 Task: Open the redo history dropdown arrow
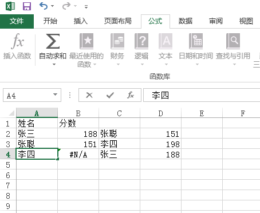[x=76, y=6]
